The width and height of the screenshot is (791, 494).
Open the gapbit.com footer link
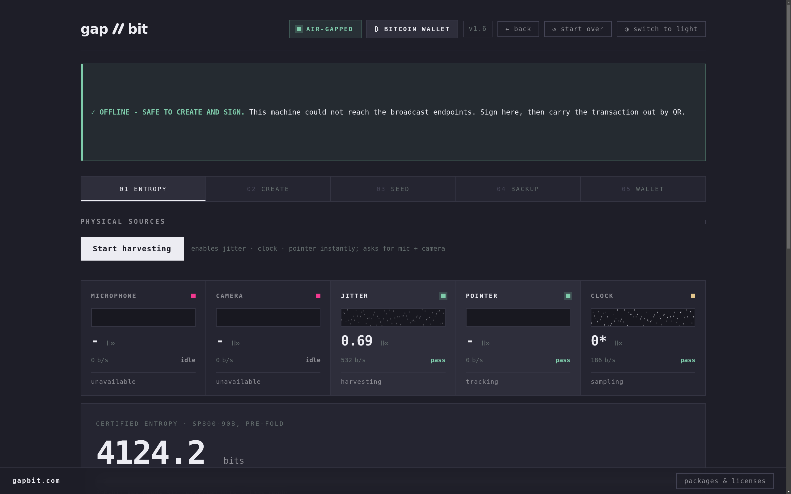click(x=36, y=481)
